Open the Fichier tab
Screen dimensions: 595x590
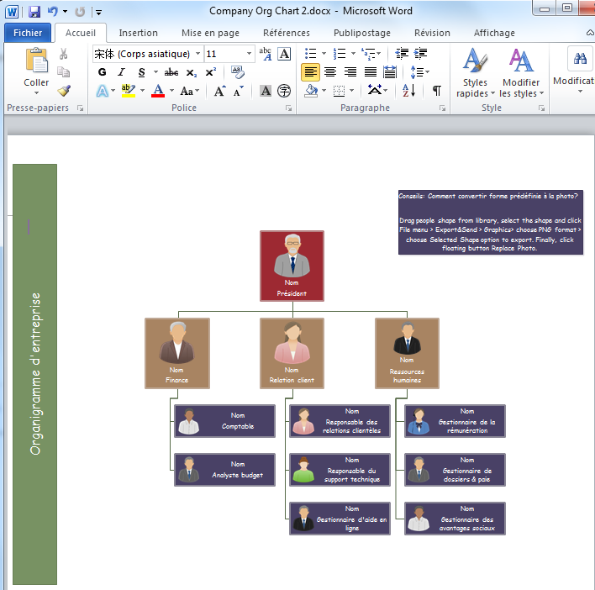[28, 33]
